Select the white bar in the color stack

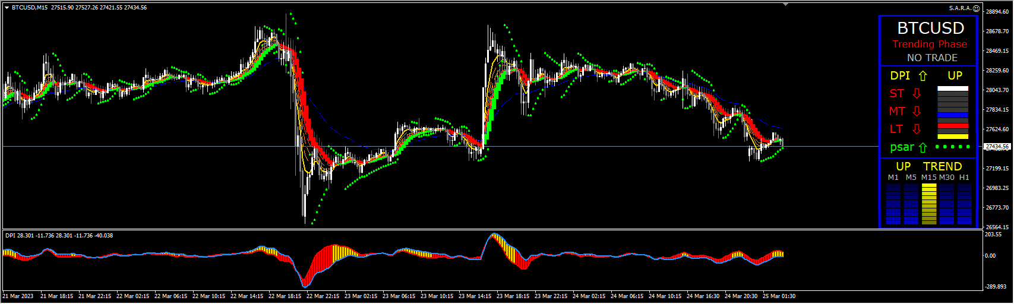pos(953,88)
